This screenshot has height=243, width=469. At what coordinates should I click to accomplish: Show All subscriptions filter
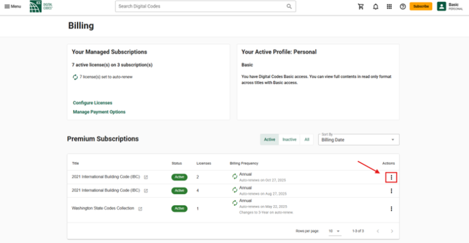click(307, 140)
